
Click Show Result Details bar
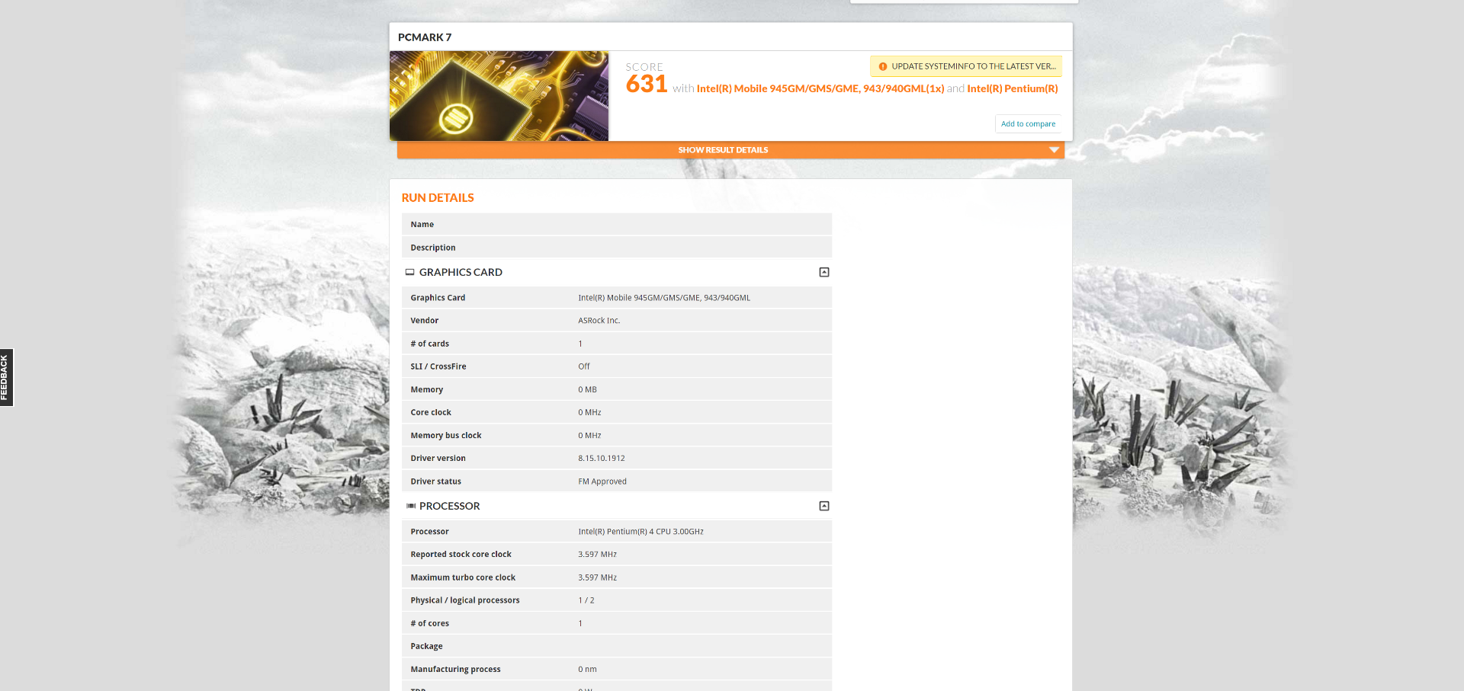[730, 150]
